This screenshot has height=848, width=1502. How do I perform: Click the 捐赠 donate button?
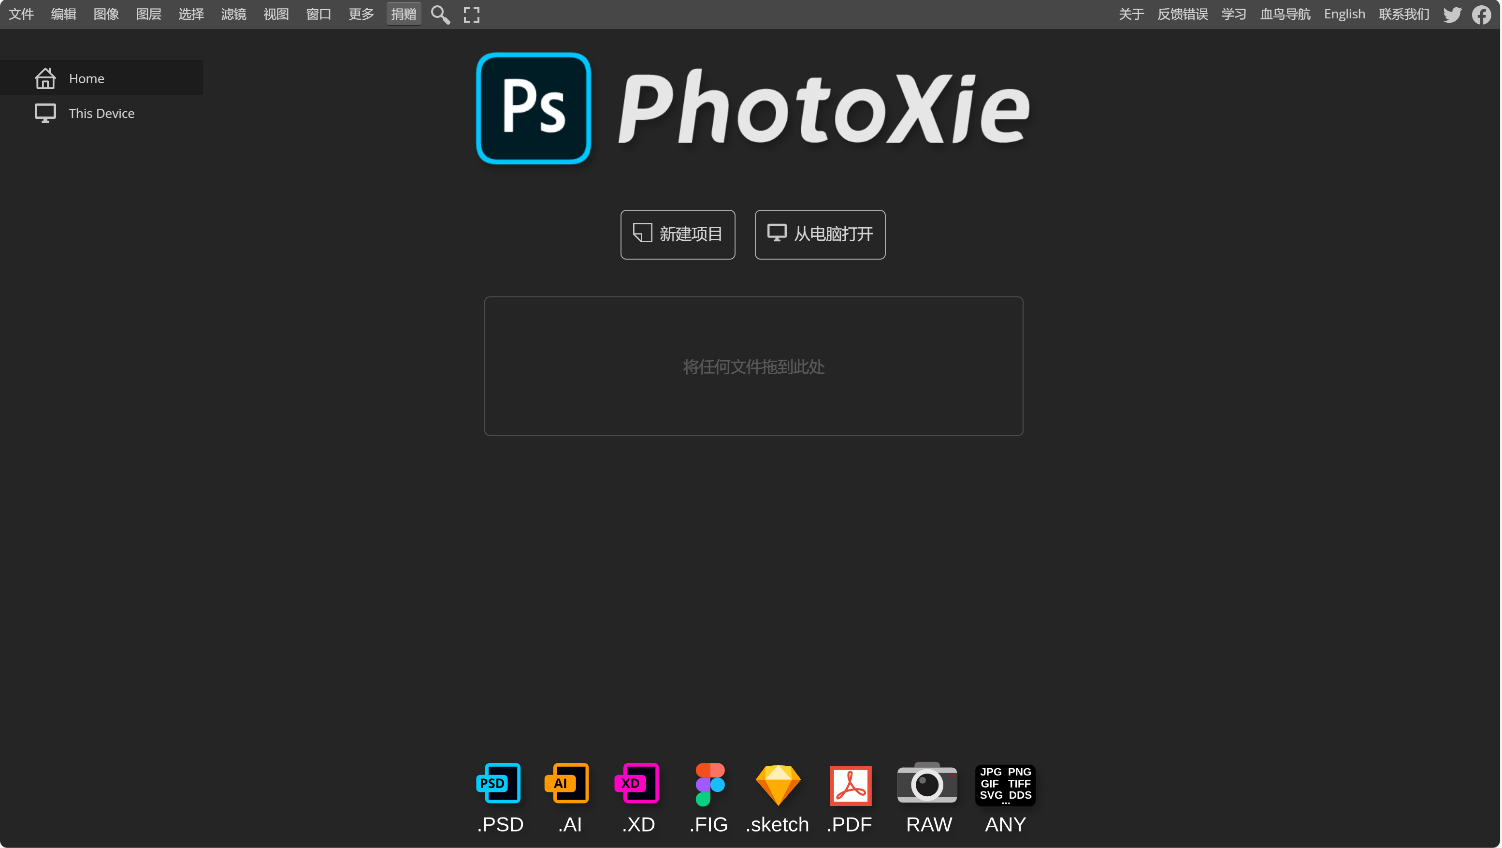pos(404,14)
